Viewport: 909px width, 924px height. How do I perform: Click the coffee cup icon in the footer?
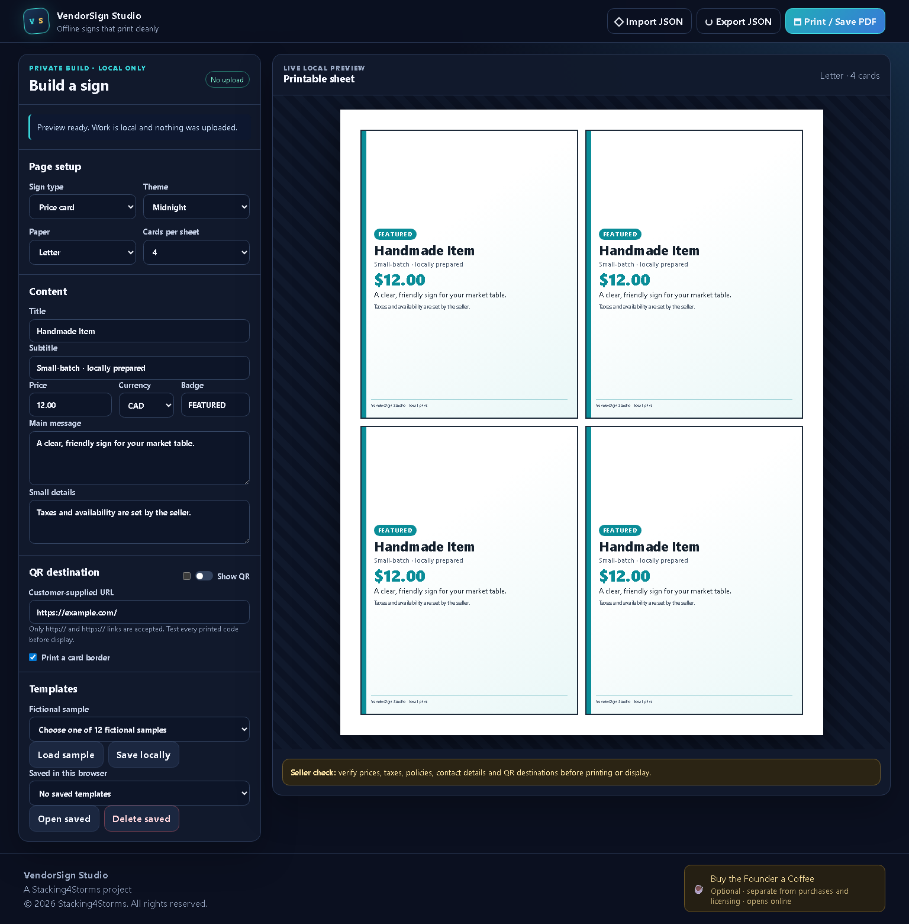click(699, 889)
